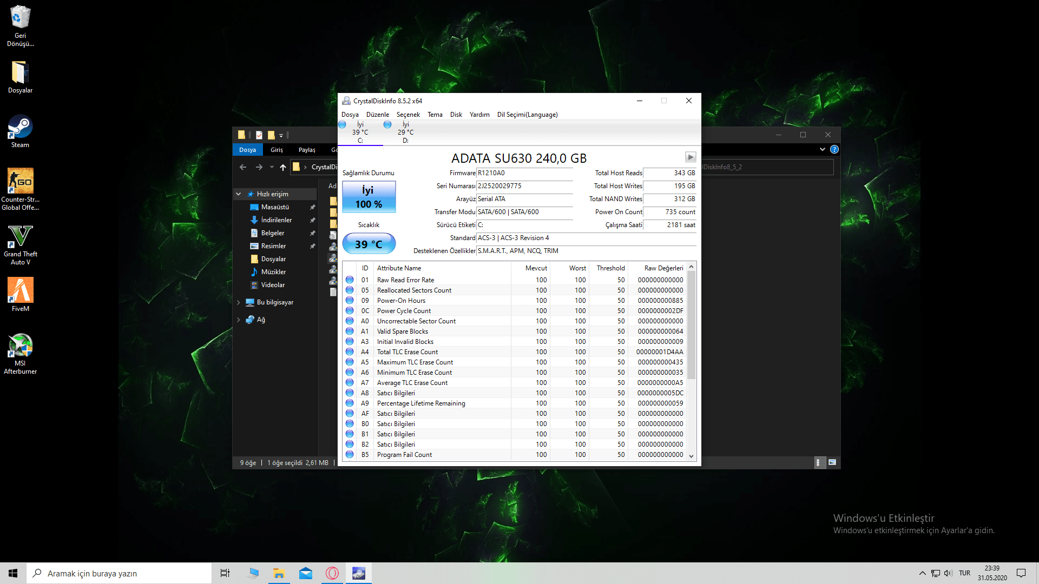Click the Task View taskbar icon

coord(225,573)
